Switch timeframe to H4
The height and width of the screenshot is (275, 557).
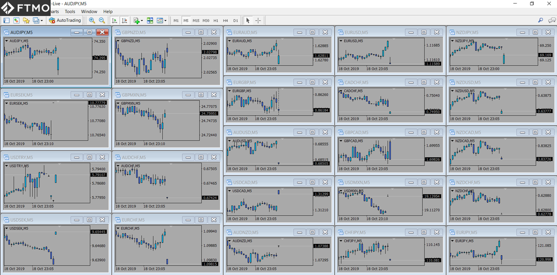(x=226, y=20)
